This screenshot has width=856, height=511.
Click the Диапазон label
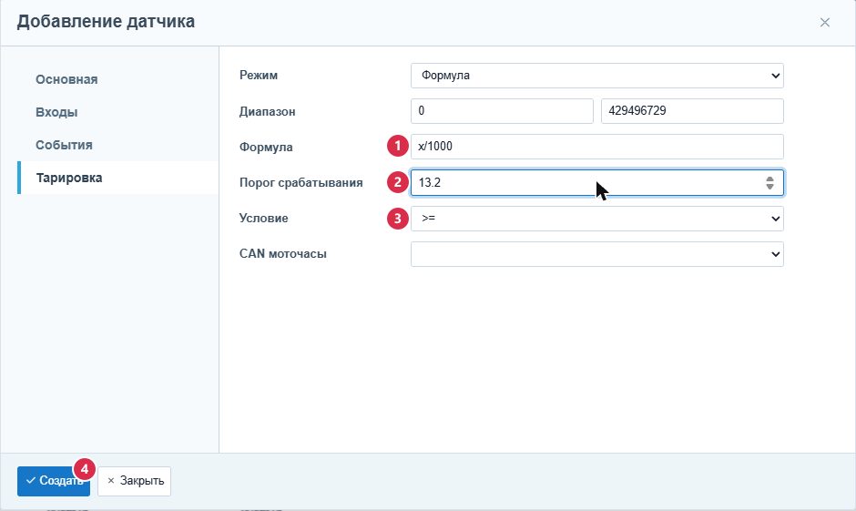(x=267, y=111)
